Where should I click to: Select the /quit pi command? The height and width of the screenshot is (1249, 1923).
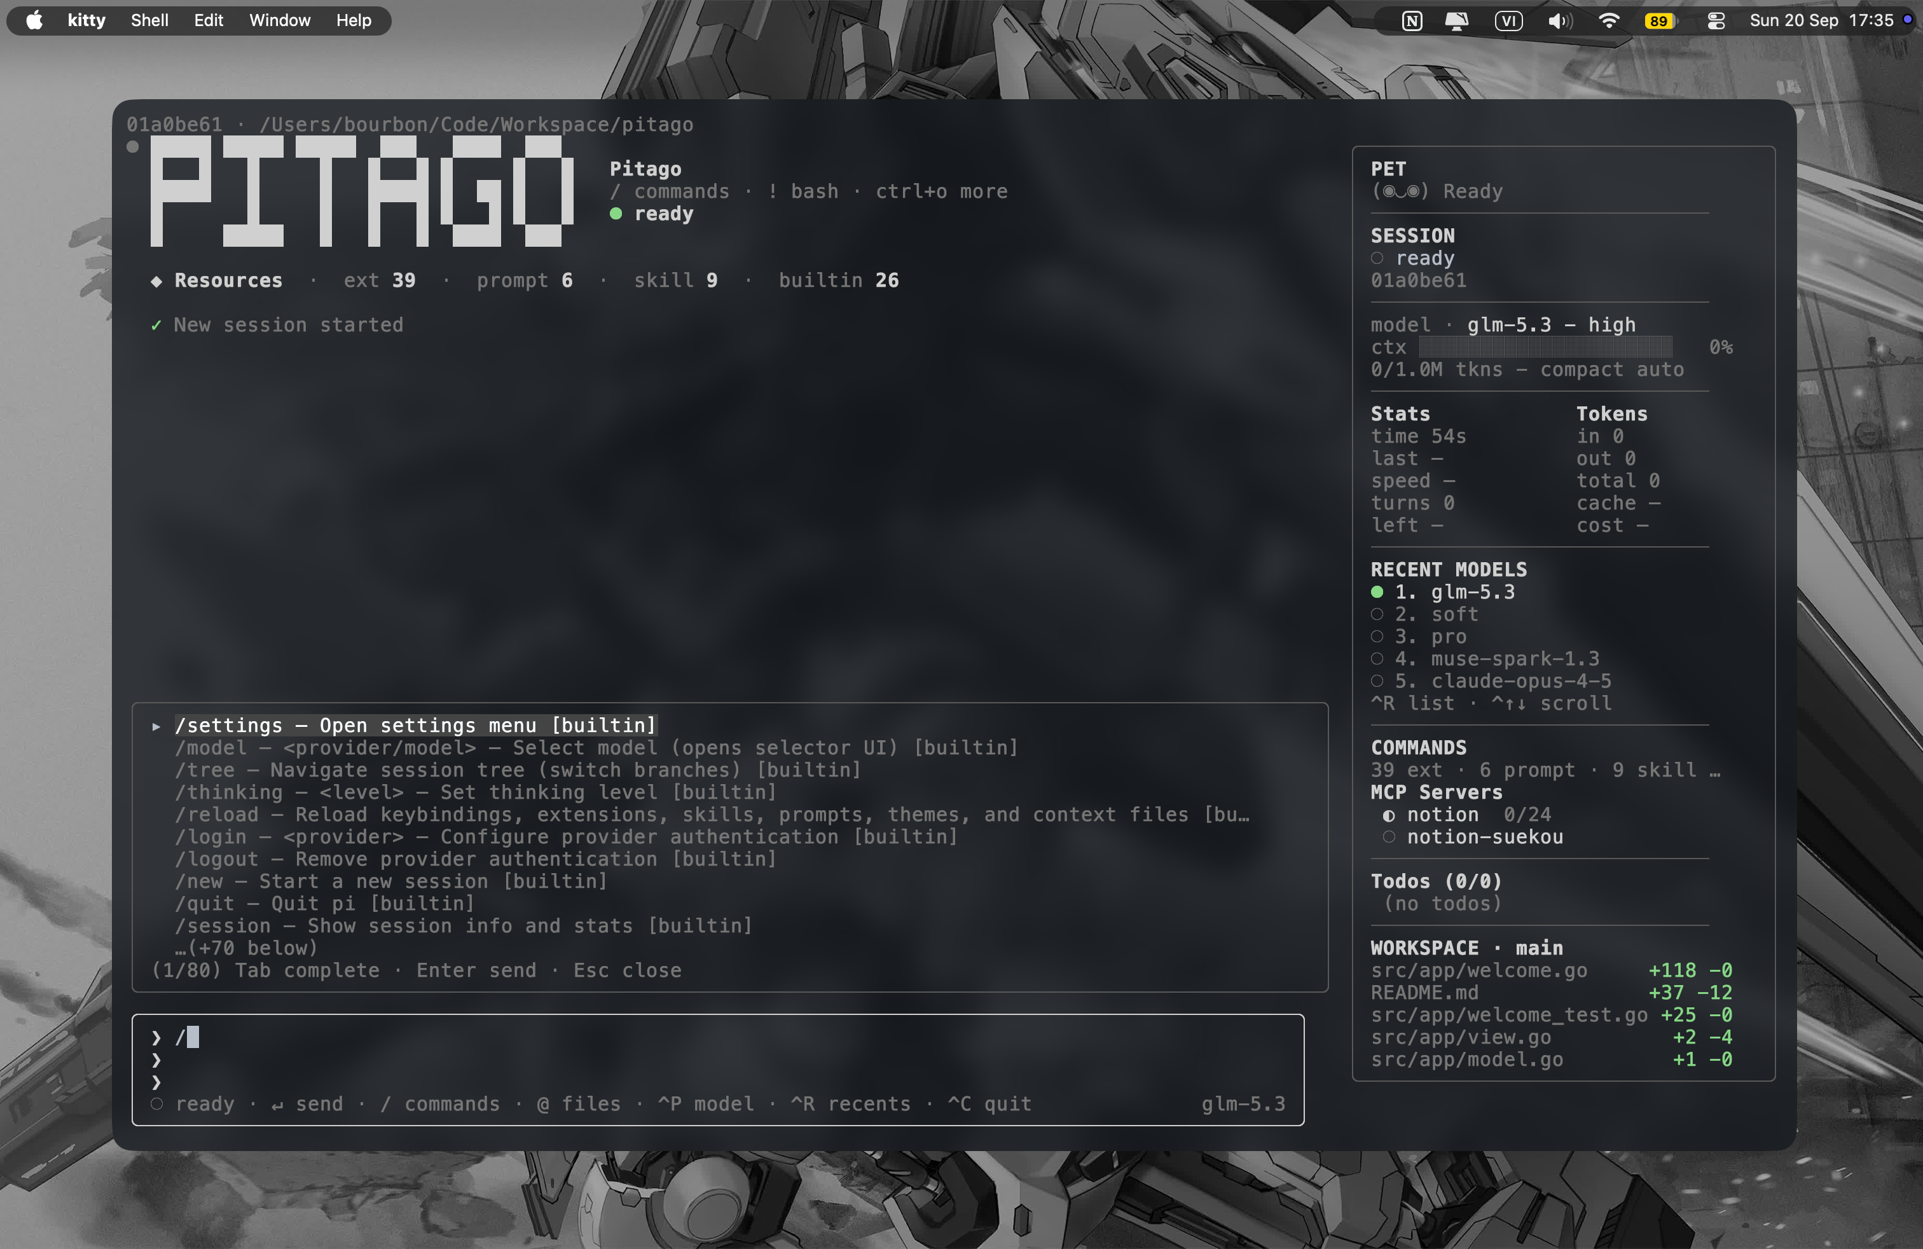coord(324,903)
